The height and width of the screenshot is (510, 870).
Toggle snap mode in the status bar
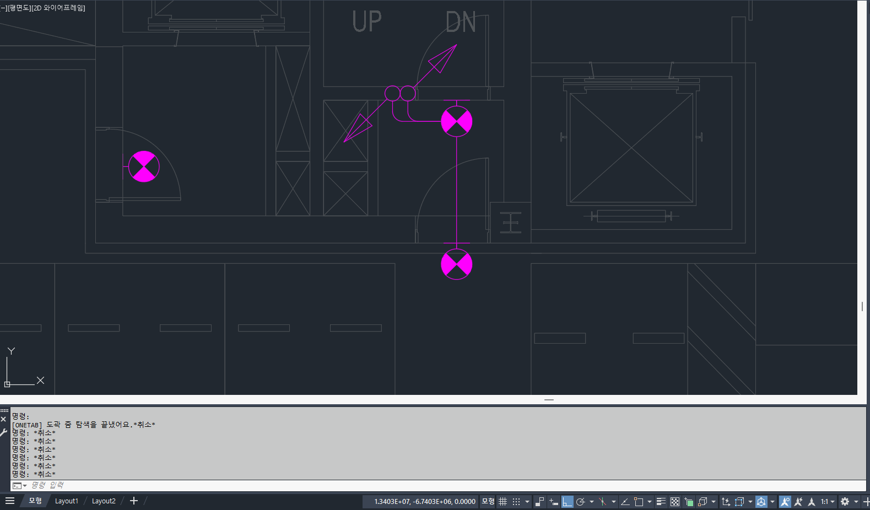pos(516,501)
